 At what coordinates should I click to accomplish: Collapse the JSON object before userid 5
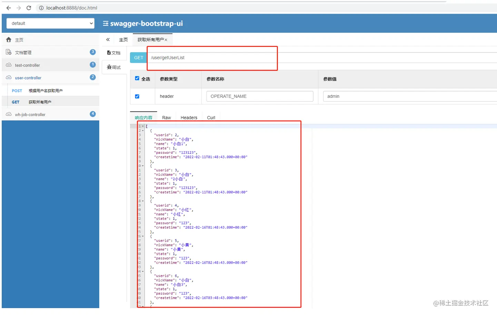click(x=143, y=236)
